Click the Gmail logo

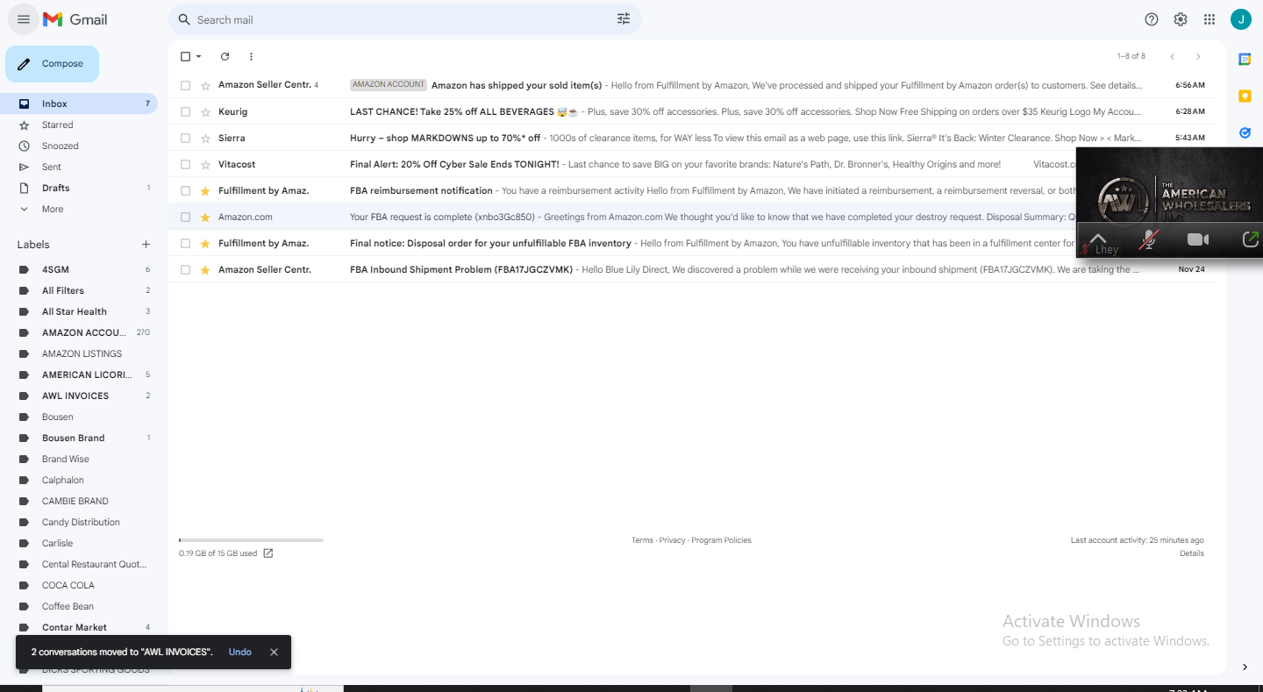pos(75,19)
